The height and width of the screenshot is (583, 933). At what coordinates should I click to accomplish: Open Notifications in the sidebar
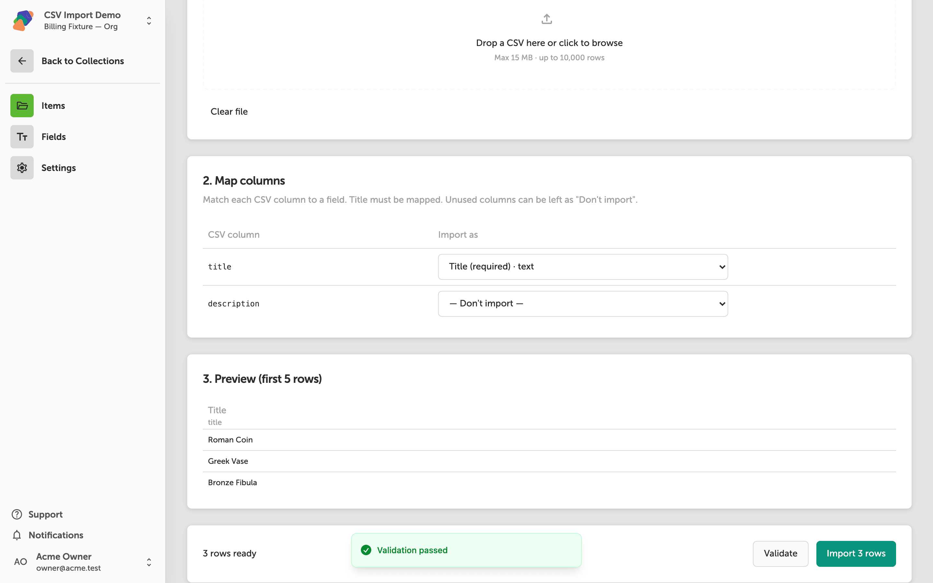pyautogui.click(x=56, y=535)
